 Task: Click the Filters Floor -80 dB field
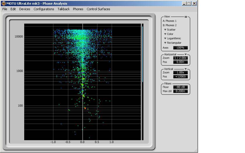pos(181,87)
